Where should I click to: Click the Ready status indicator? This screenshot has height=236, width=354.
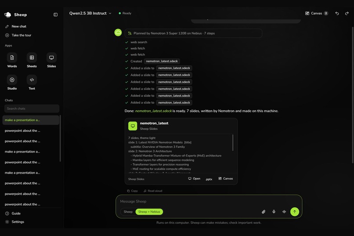125,13
